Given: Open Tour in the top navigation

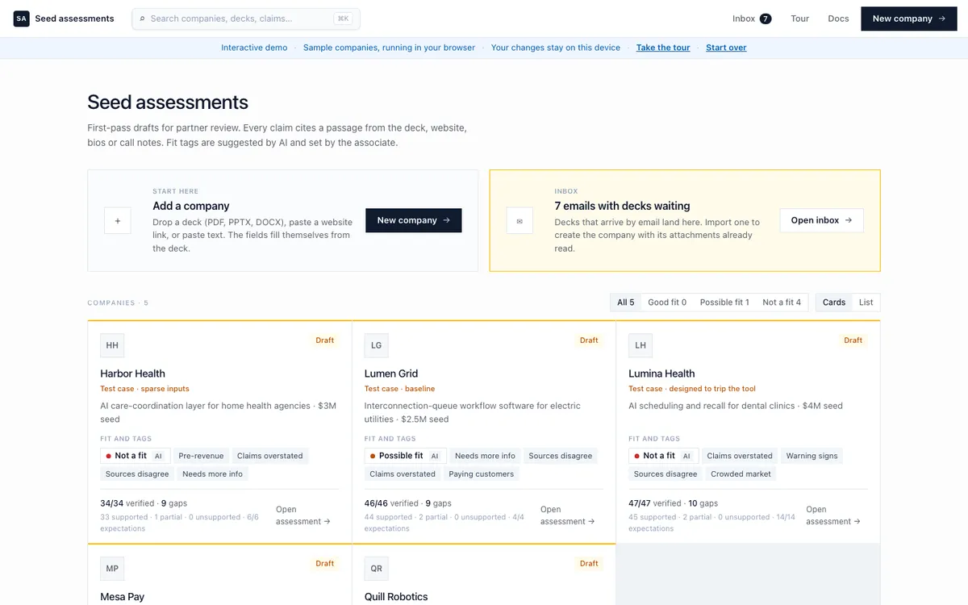Looking at the screenshot, I should coord(800,19).
